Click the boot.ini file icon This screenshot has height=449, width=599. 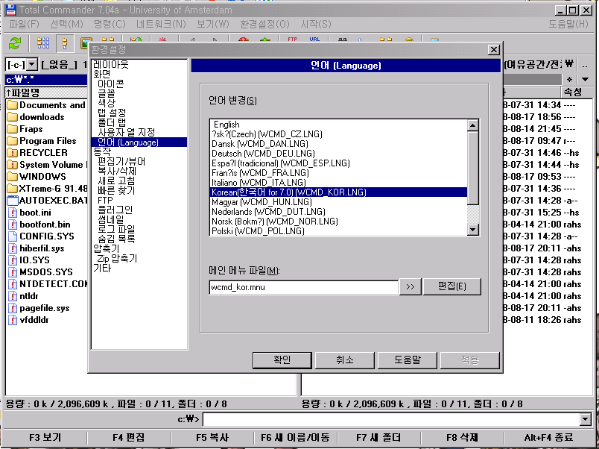tap(13, 213)
